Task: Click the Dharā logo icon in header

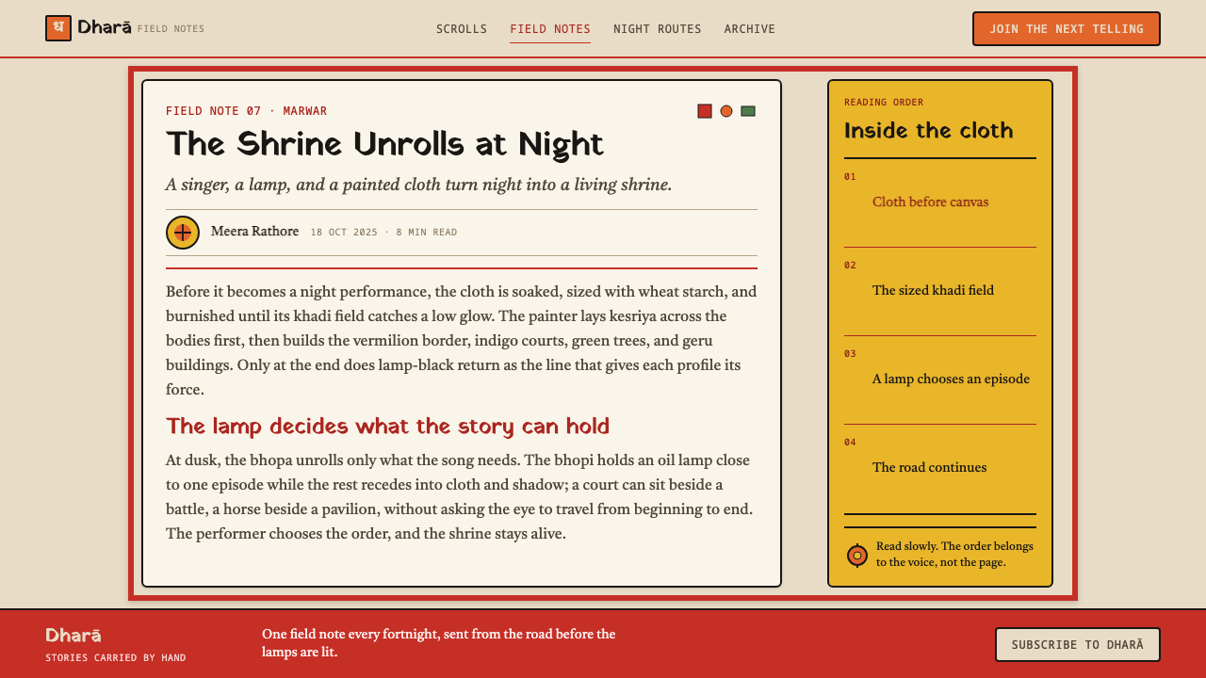Action: (58, 28)
